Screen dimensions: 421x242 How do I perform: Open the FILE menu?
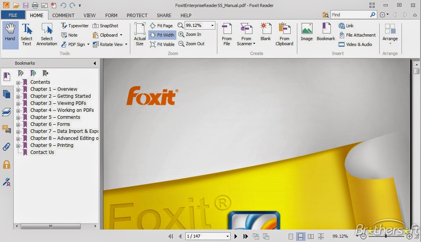tap(13, 15)
